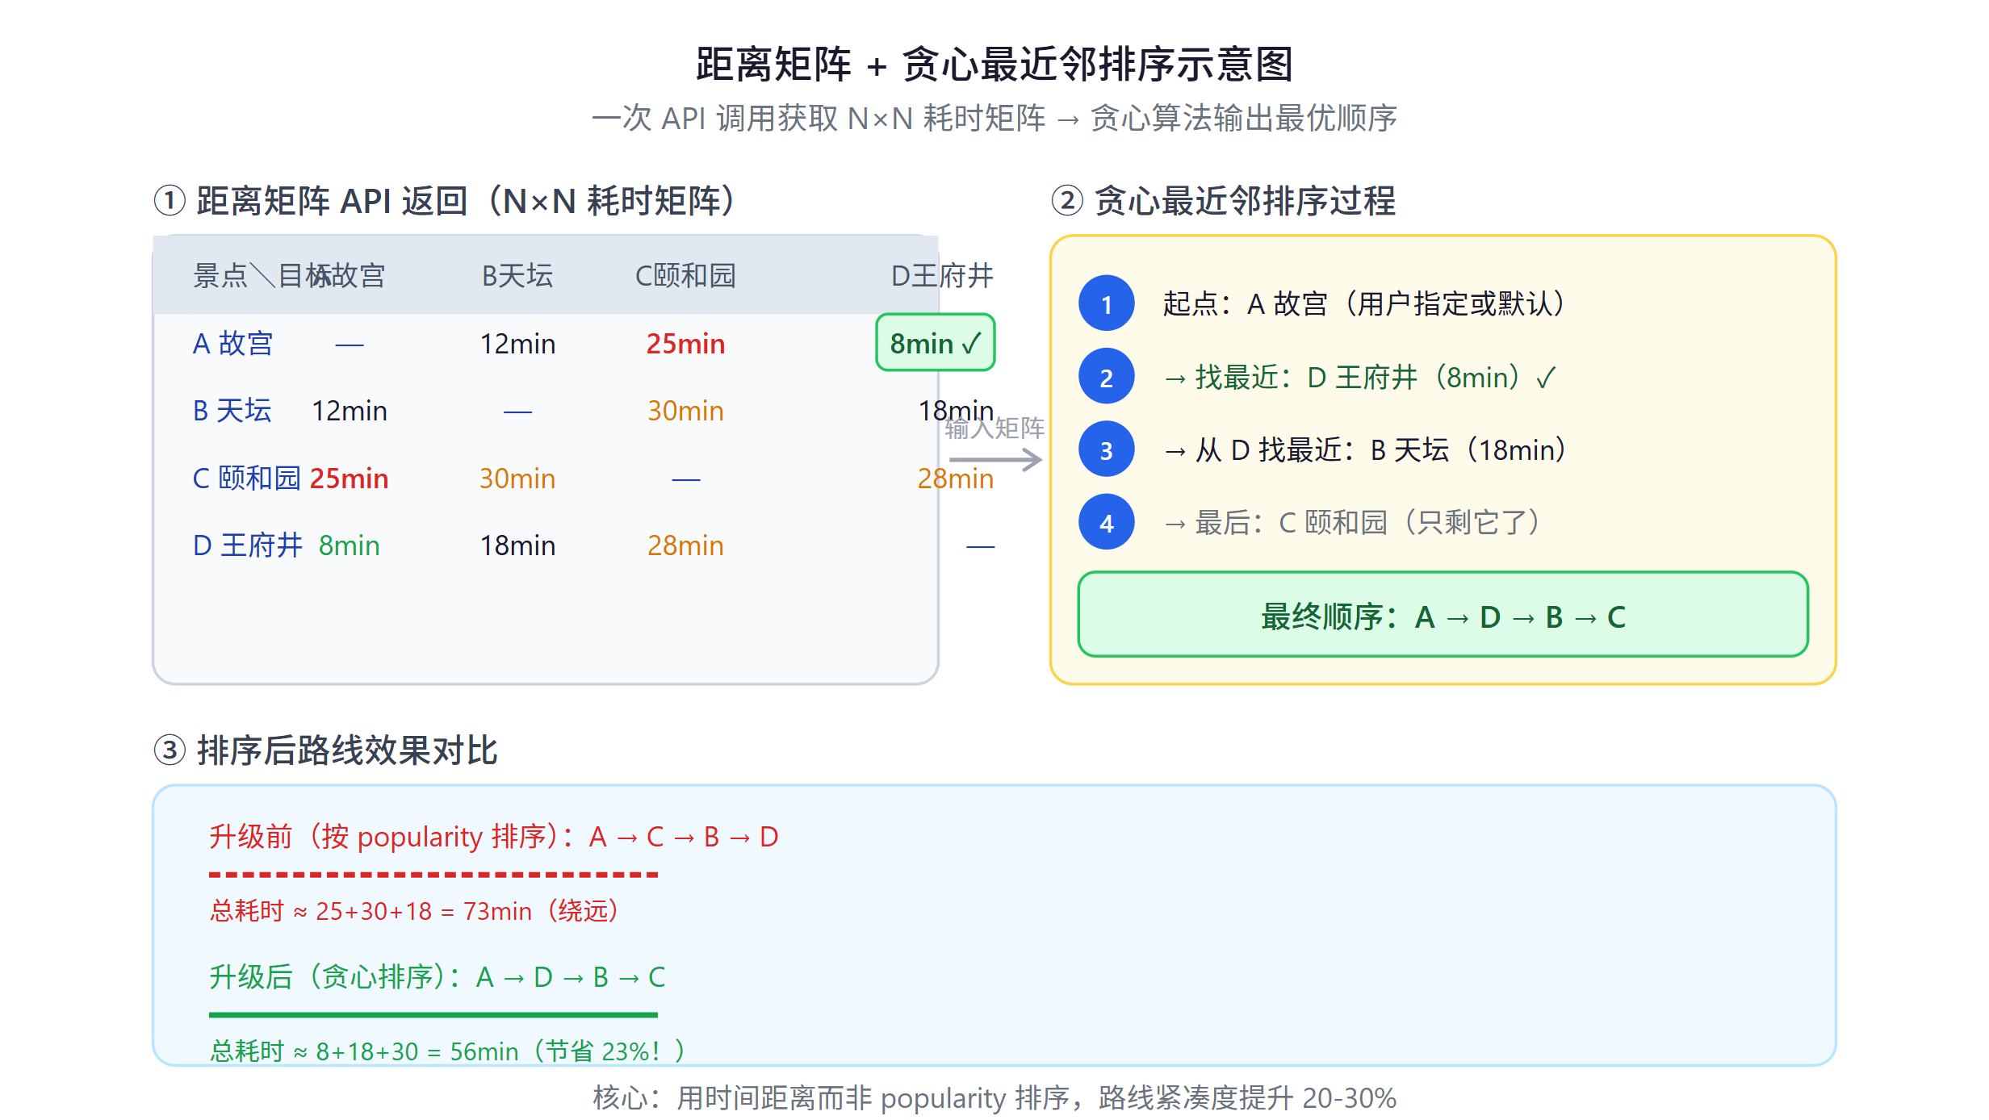Click the green 最终顺序 A → D → B → C box
The height and width of the screenshot is (1120, 1989).
(1443, 616)
